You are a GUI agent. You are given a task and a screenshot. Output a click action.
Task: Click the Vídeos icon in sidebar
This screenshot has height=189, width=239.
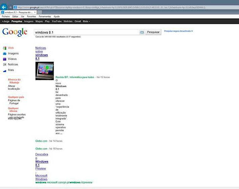coord(5,59)
